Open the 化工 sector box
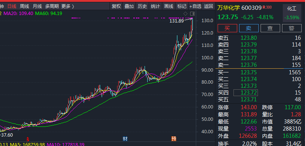Image resolution: width=305 pixels, height=146 pixels. (292, 13)
